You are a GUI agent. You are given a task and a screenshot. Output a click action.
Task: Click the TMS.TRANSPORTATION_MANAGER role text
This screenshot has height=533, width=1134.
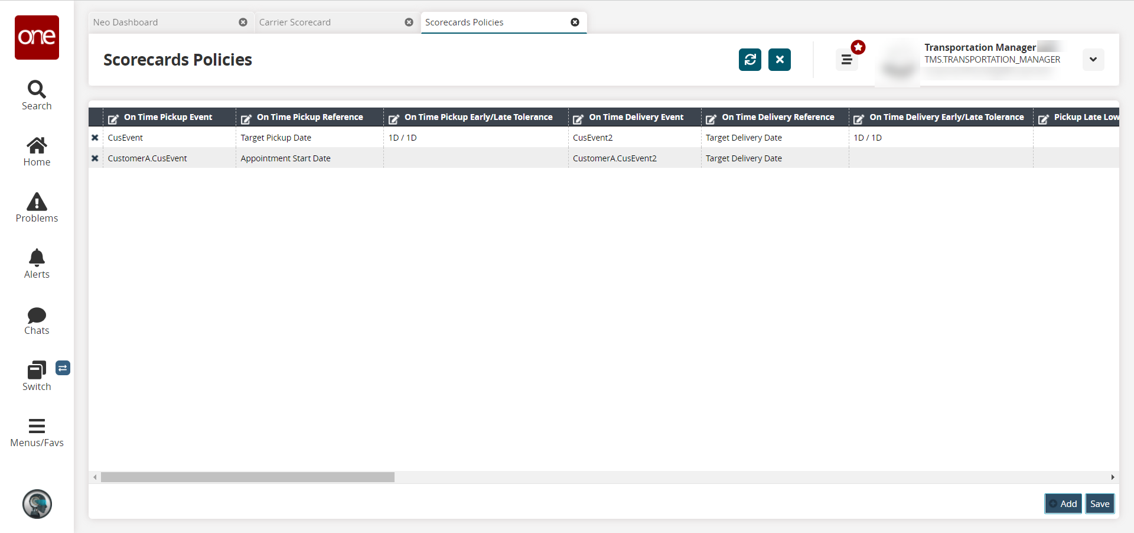click(992, 60)
